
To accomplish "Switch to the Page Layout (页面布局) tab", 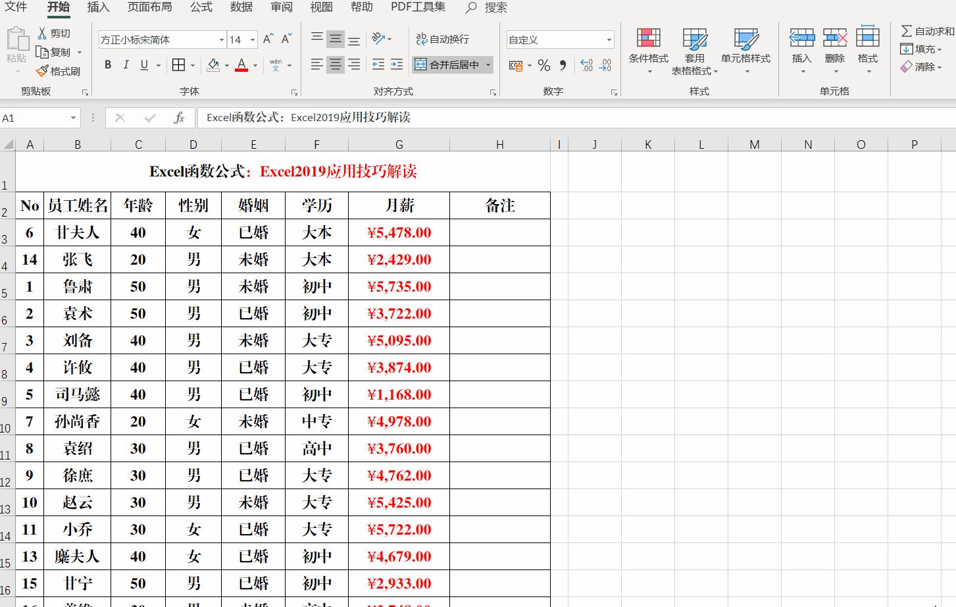I will (149, 7).
